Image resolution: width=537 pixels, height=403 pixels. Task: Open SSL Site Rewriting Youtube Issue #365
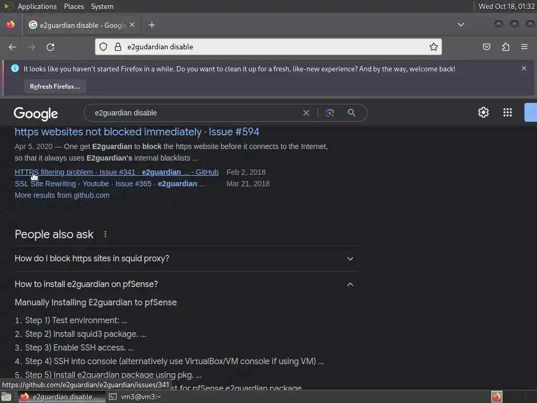110,184
